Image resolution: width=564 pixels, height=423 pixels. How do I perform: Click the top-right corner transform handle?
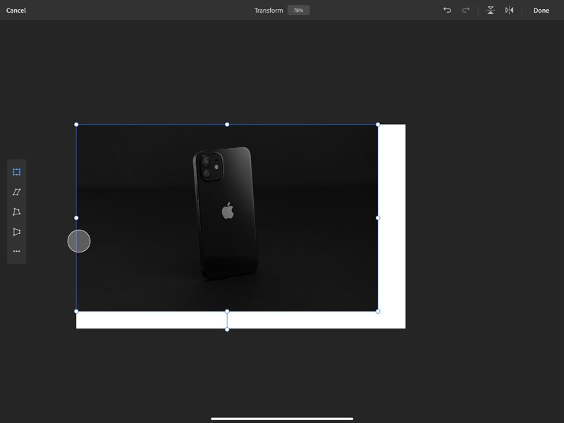(x=378, y=125)
